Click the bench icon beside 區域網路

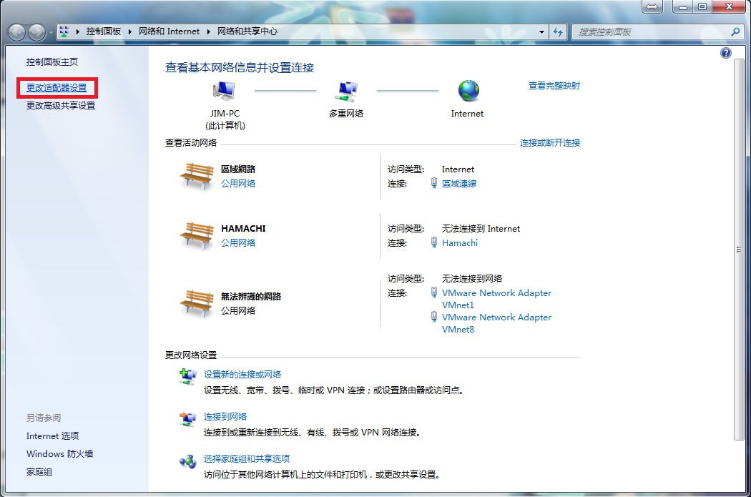(196, 175)
